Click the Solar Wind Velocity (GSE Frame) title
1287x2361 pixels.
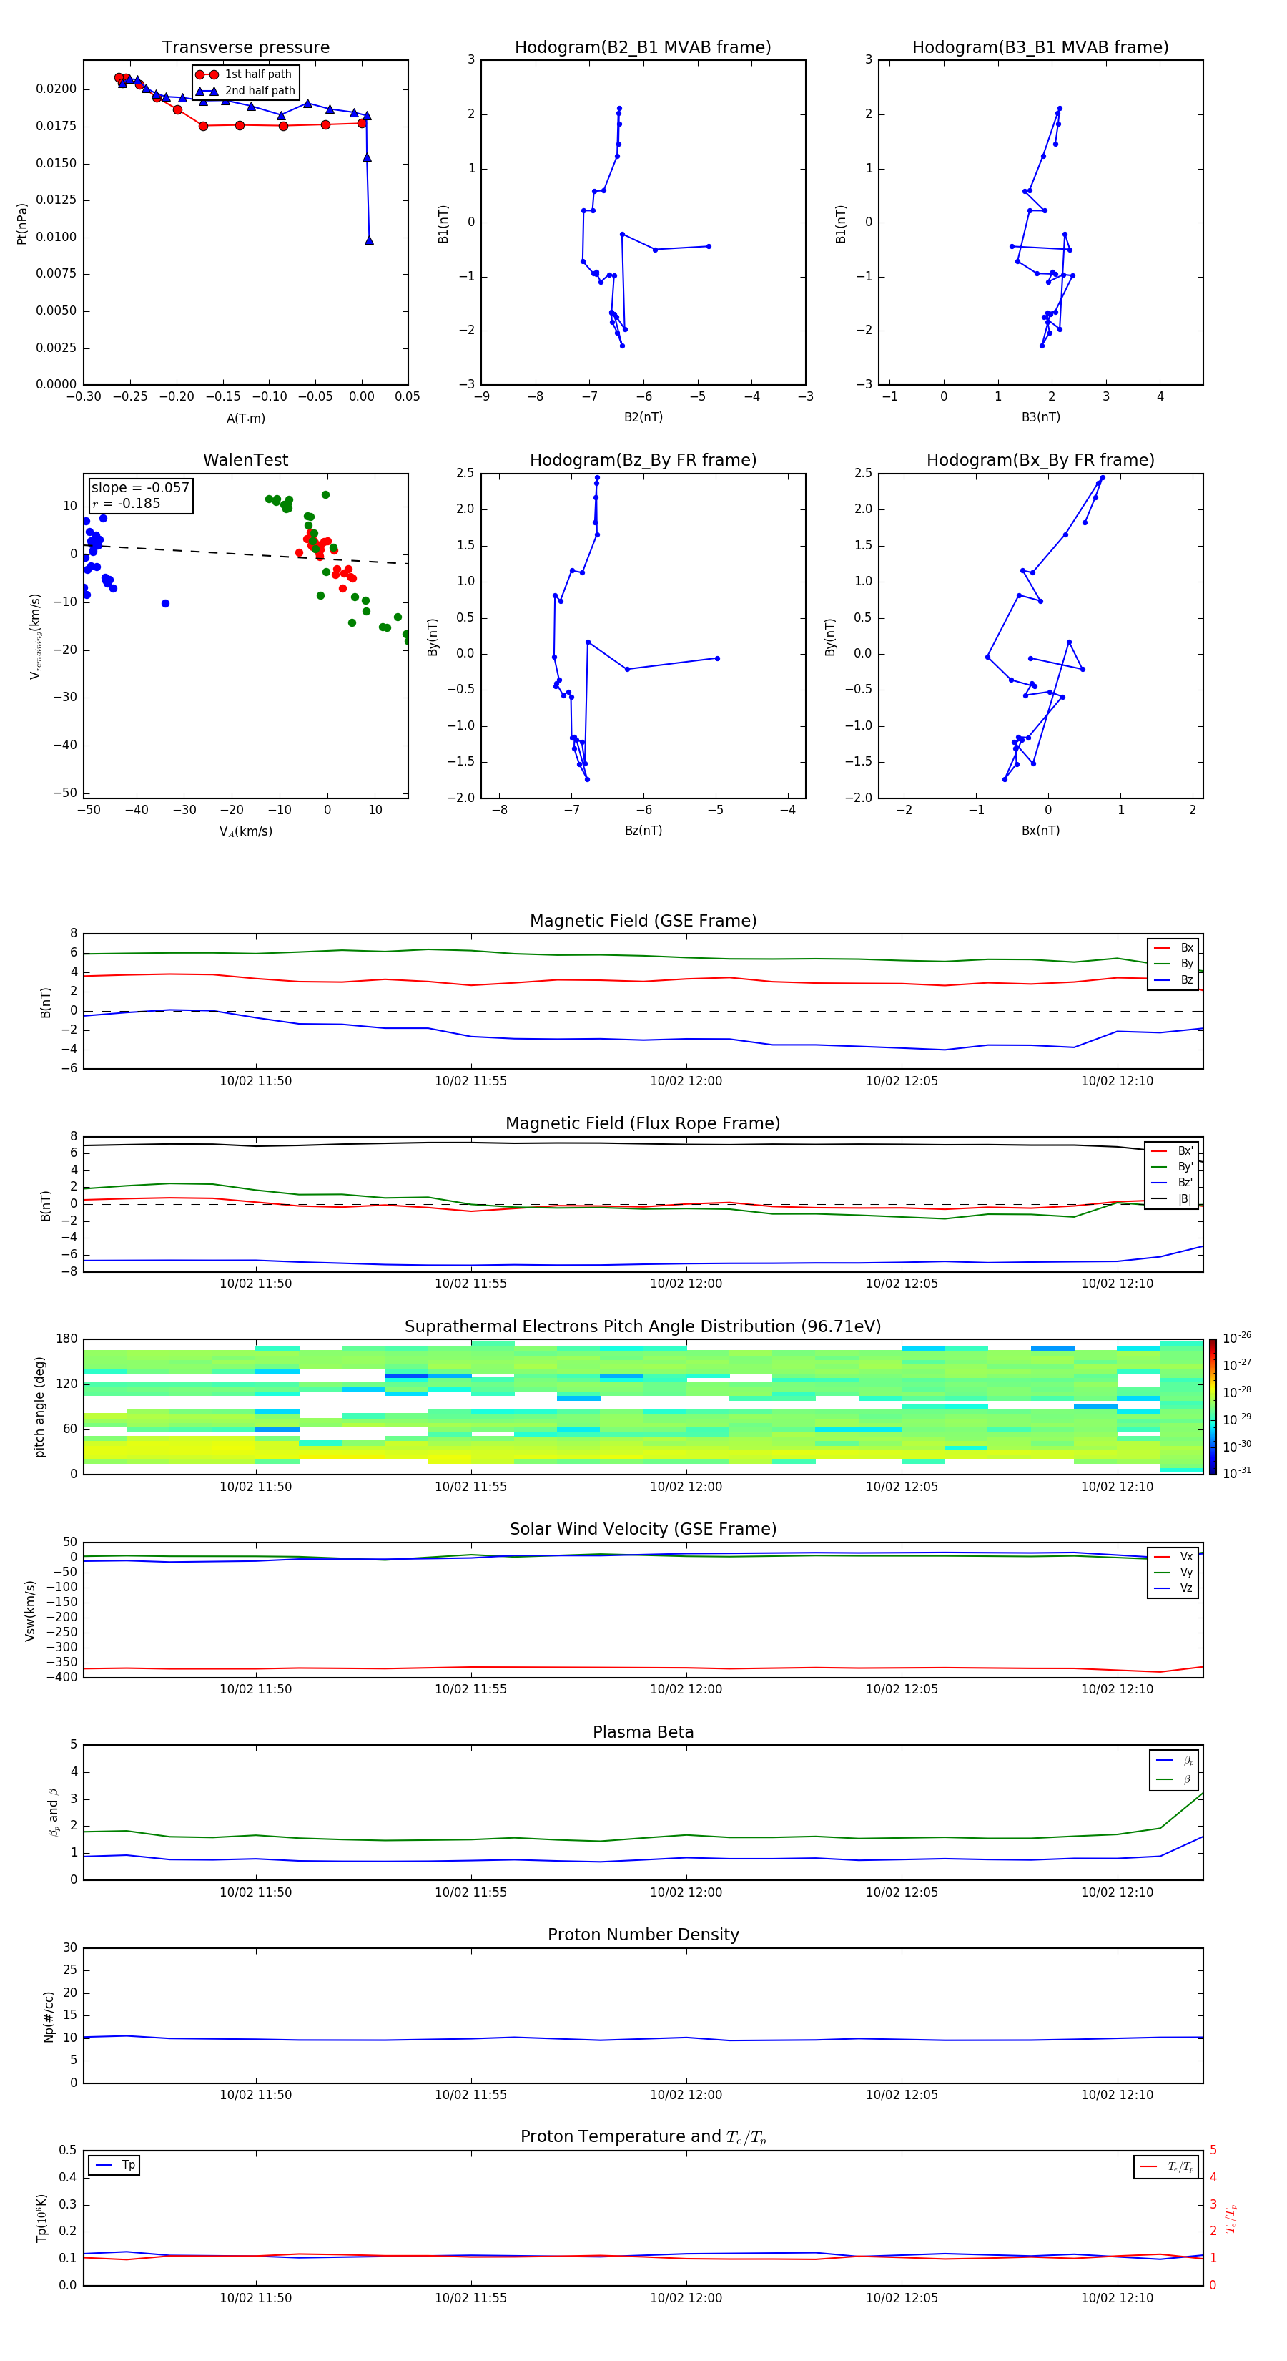pyautogui.click(x=643, y=1529)
